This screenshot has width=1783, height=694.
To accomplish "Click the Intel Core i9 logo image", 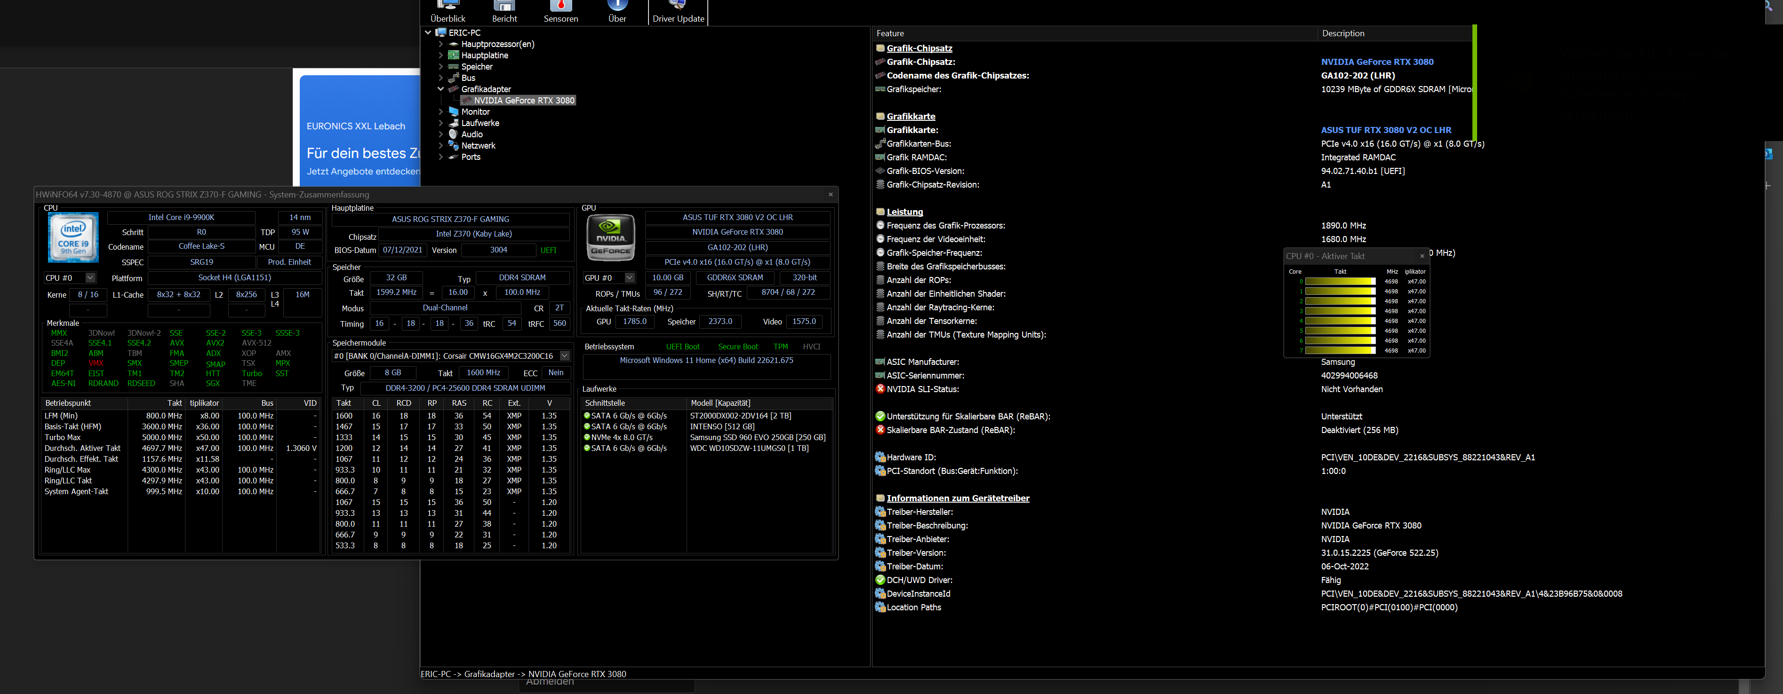I will pos(73,237).
